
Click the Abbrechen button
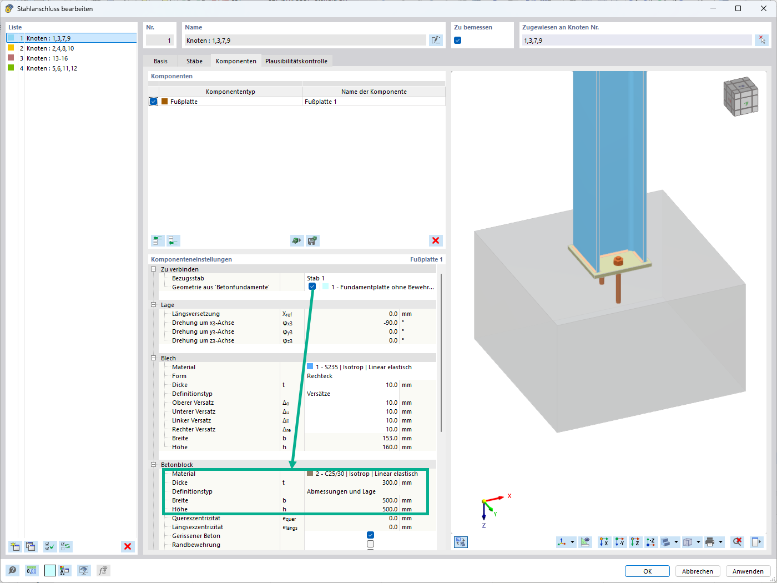pyautogui.click(x=698, y=571)
